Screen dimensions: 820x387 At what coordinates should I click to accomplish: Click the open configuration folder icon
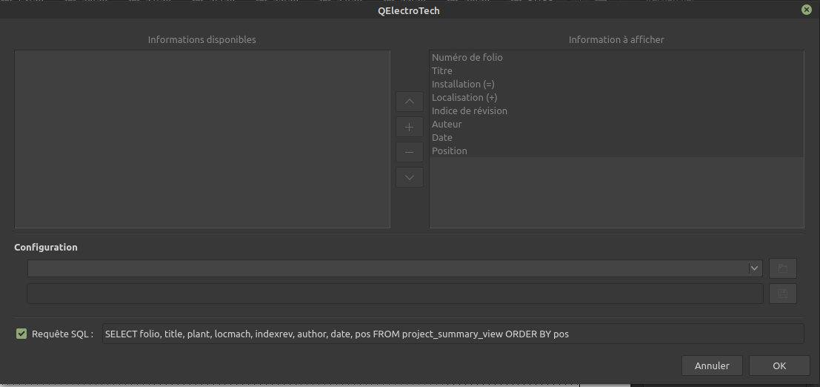(x=782, y=268)
